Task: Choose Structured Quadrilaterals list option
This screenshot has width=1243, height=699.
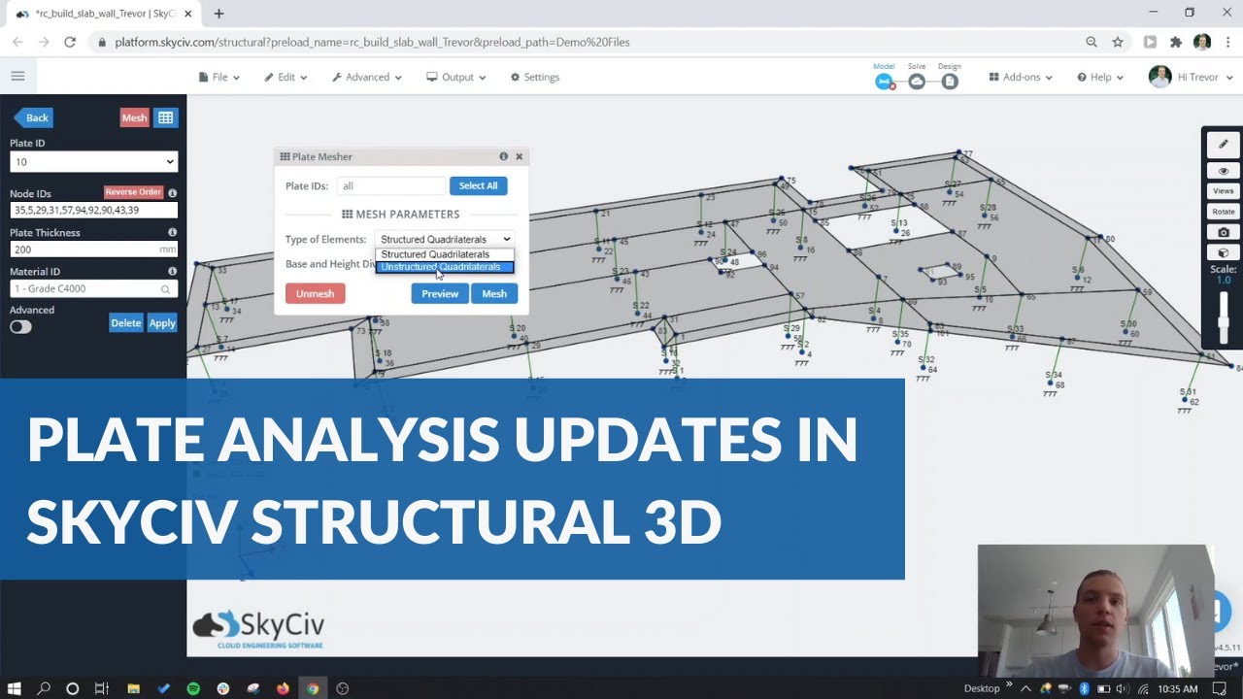Action: [x=445, y=254]
